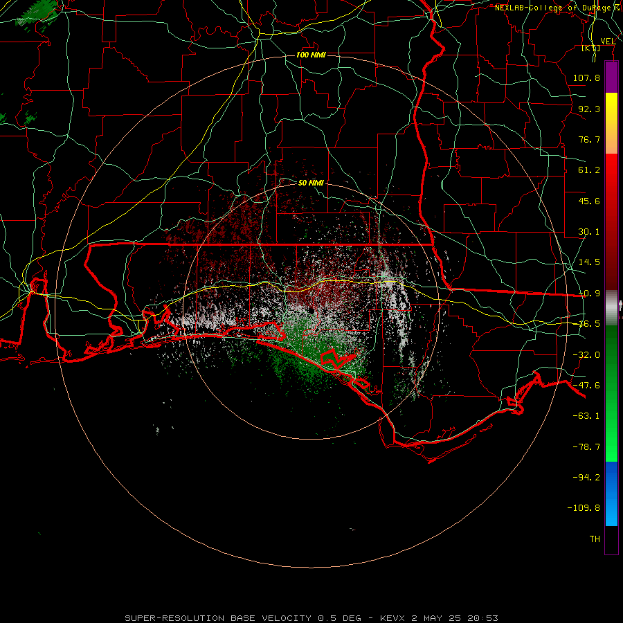Screen dimensions: 623x623
Task: Click the 100 NMI range ring label
Action: click(311, 55)
